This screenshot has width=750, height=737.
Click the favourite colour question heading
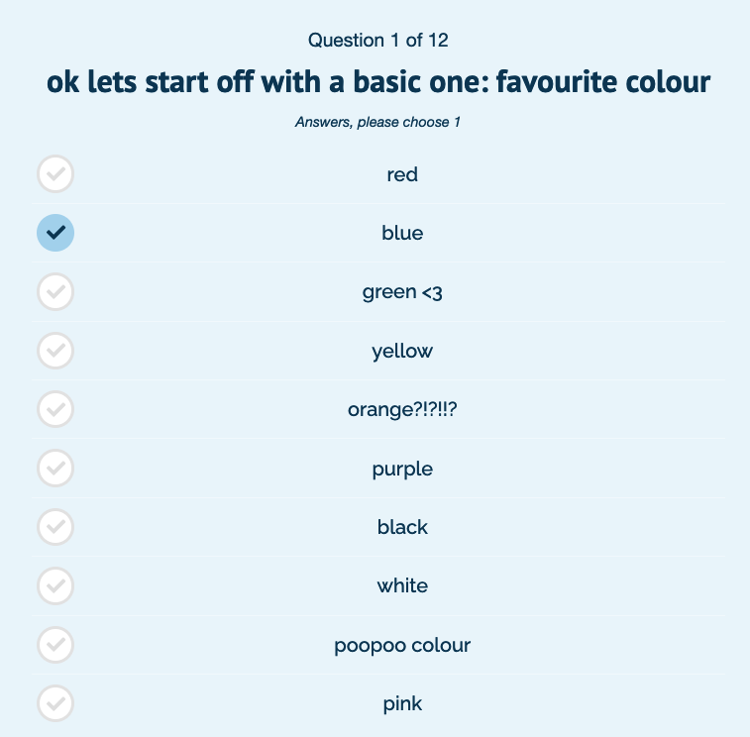click(378, 81)
